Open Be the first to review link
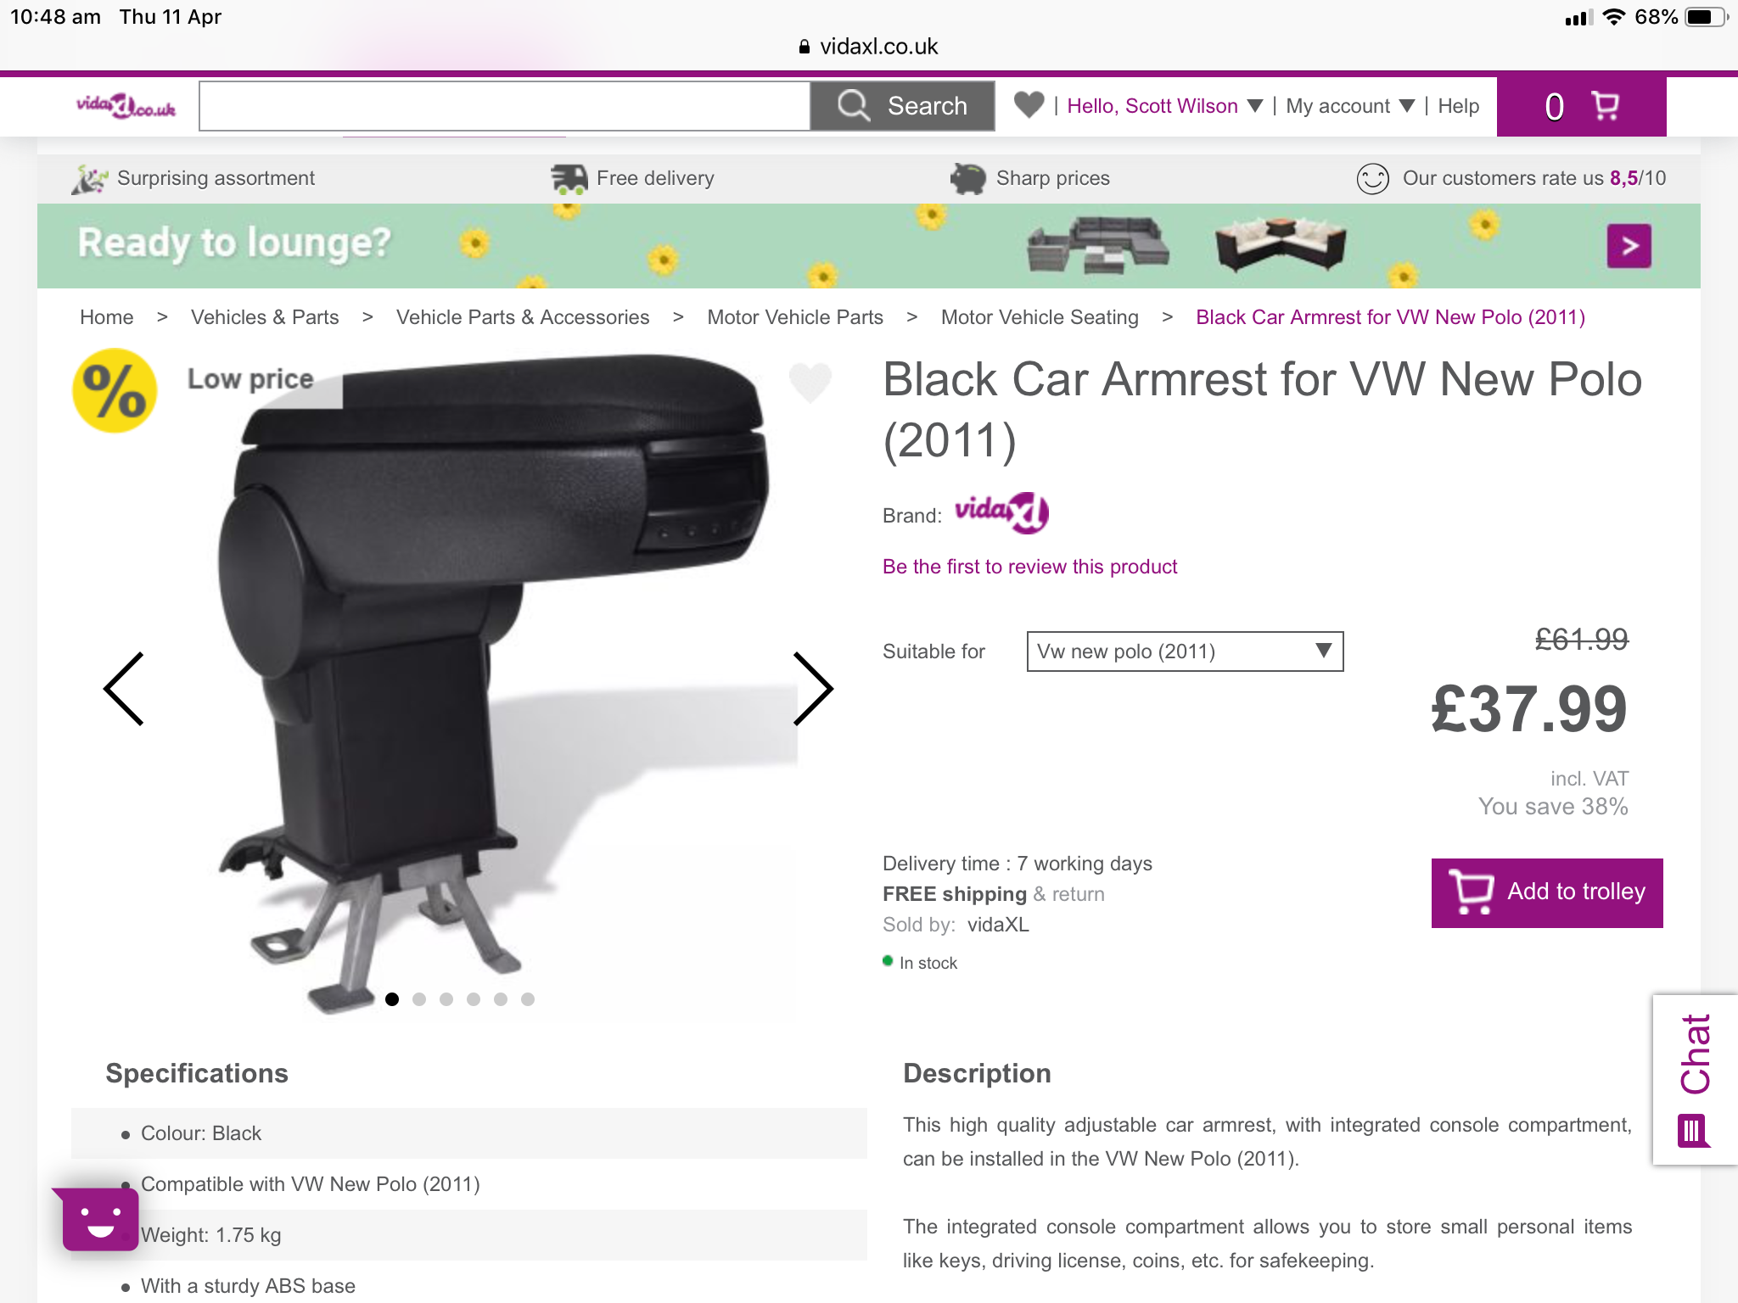The width and height of the screenshot is (1738, 1303). 1029,567
